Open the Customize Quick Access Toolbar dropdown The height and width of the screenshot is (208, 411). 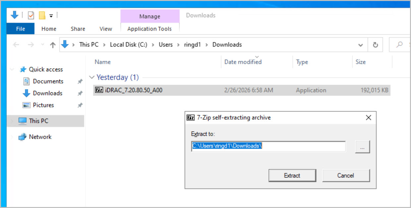tap(51, 16)
